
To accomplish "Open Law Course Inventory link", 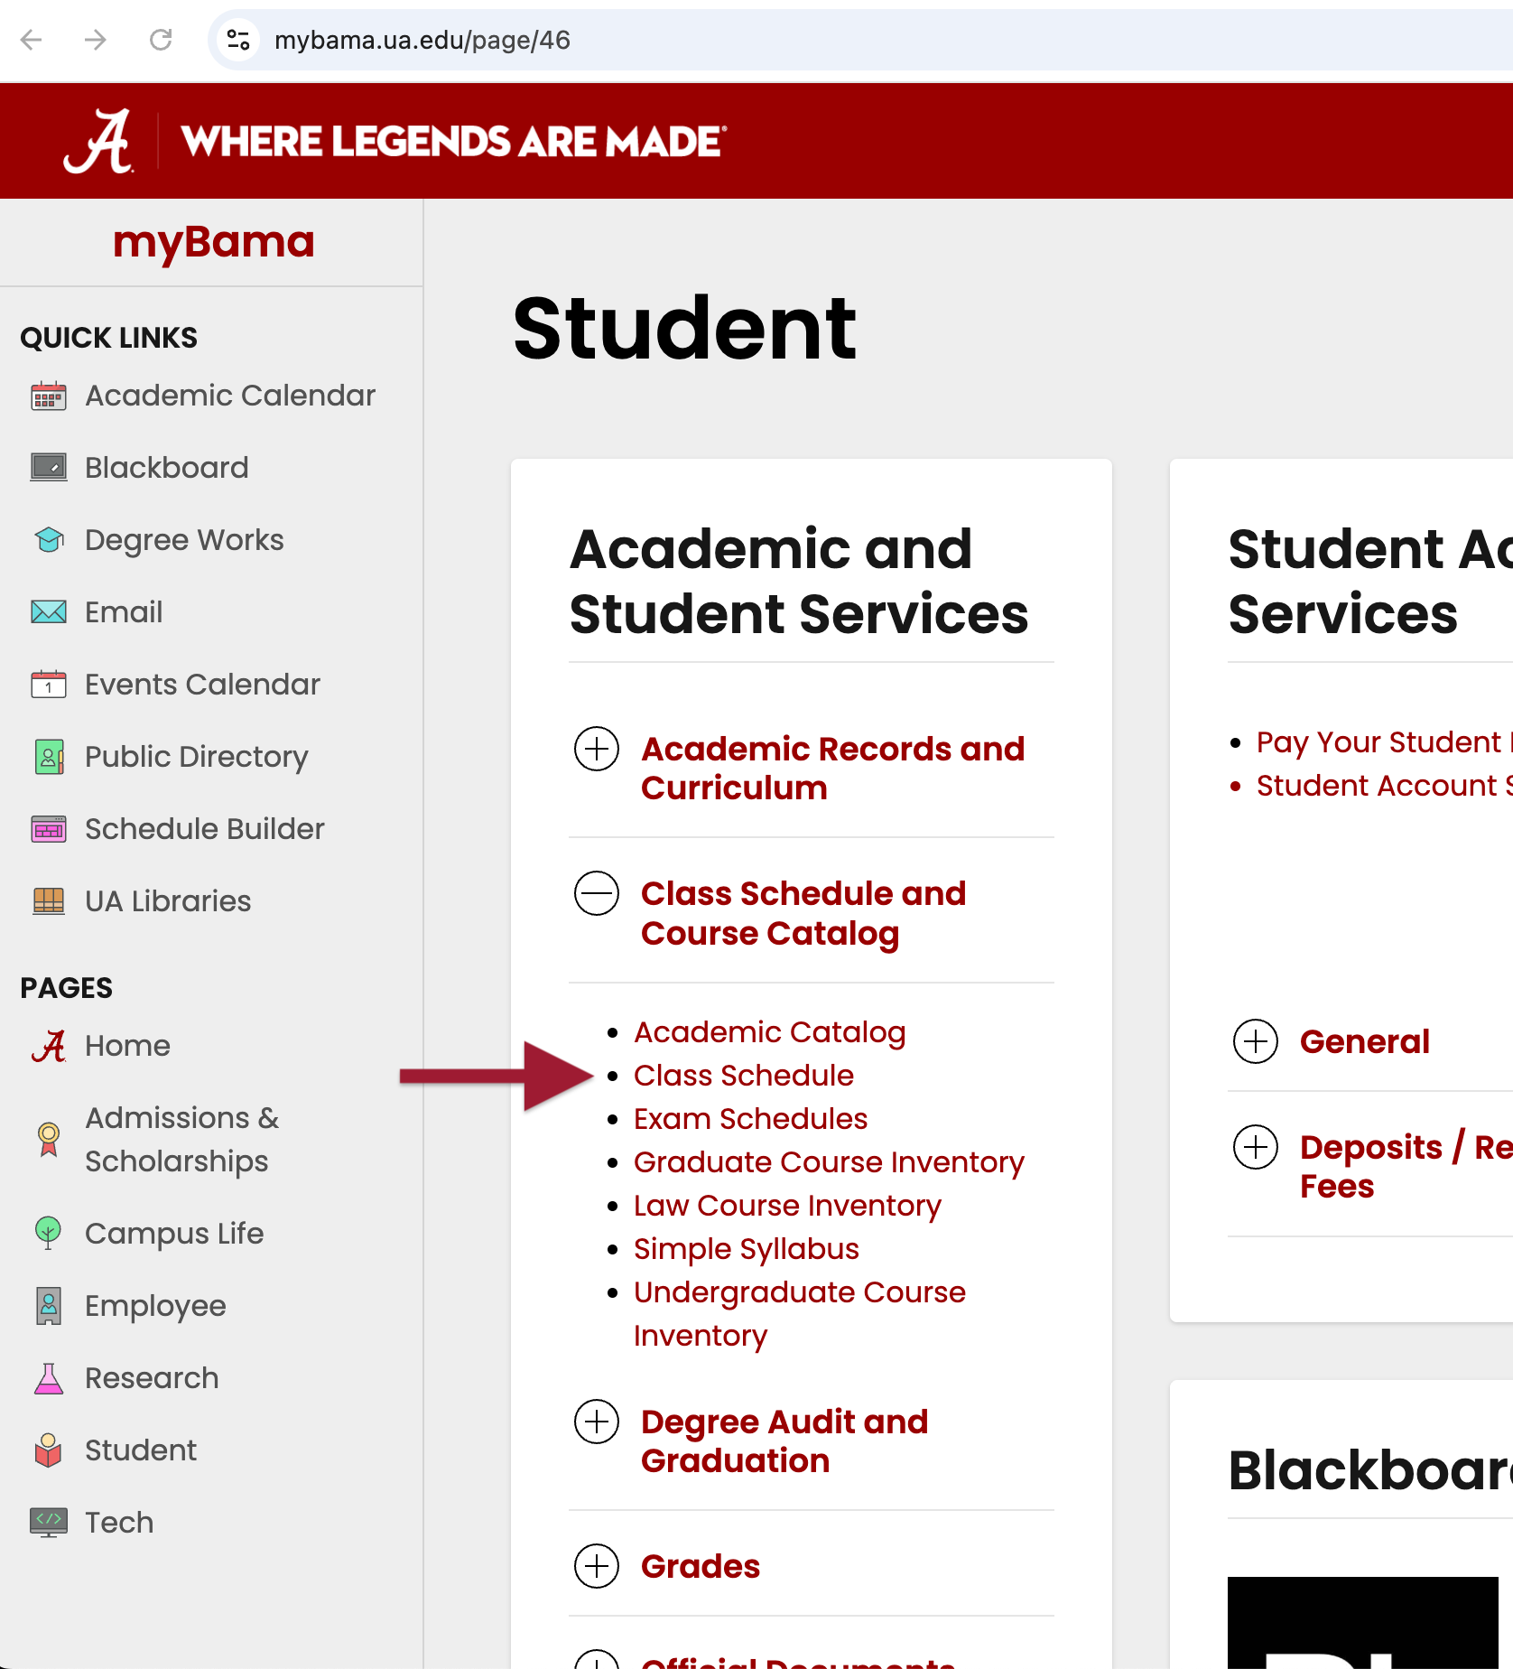I will click(x=787, y=1206).
